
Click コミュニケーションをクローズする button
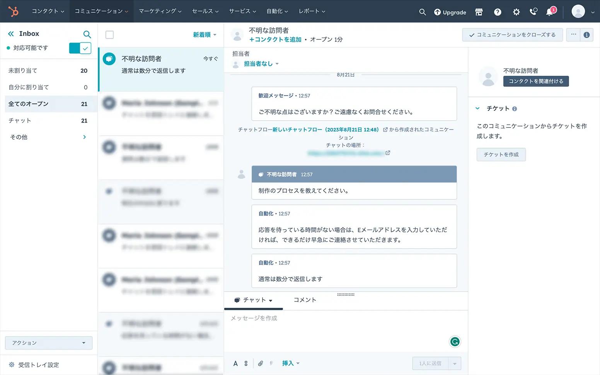click(512, 35)
